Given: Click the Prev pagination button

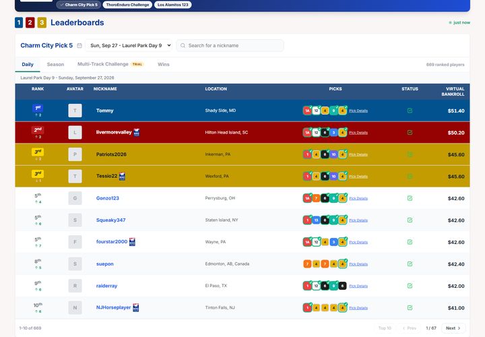Looking at the screenshot, I should (x=410, y=328).
